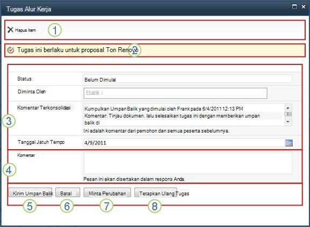Click the consolidated comments scroll up arrow
This screenshot has height=227, width=310.
click(x=288, y=108)
